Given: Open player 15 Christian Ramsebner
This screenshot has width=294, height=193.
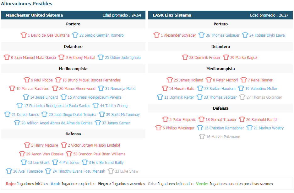Looking at the screenshot, I should coord(224,128).
